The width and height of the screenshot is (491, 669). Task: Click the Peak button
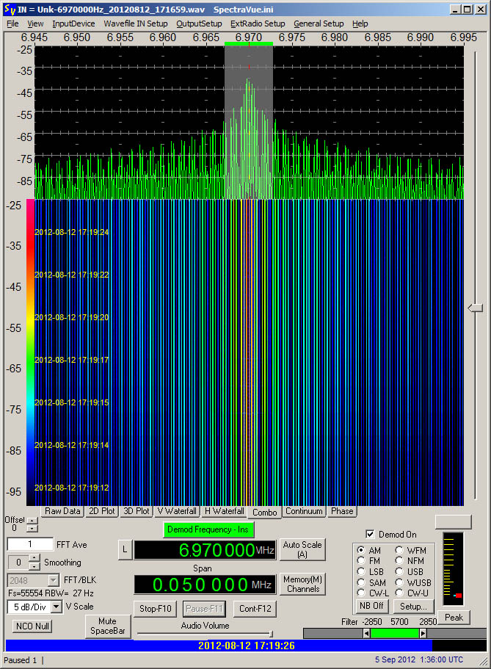454,618
